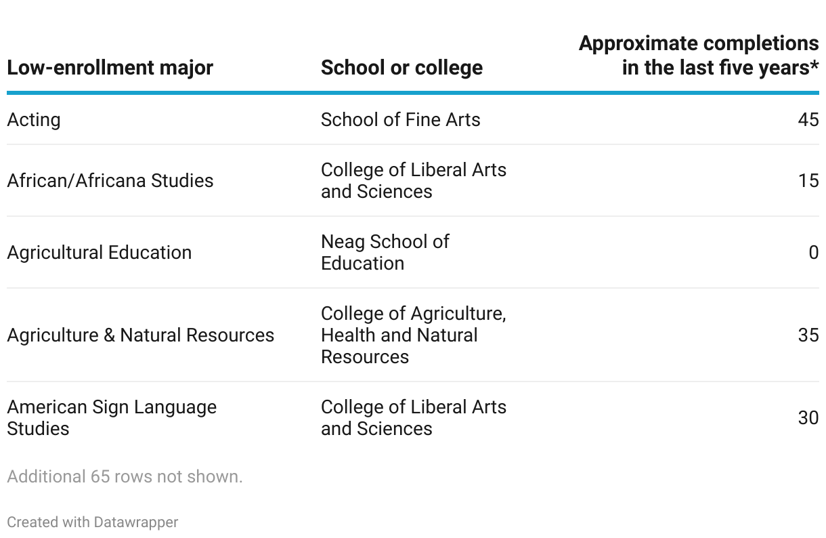Viewport: 826px width, 538px height.
Task: Click the School of Fine Arts cell
Action: (400, 120)
